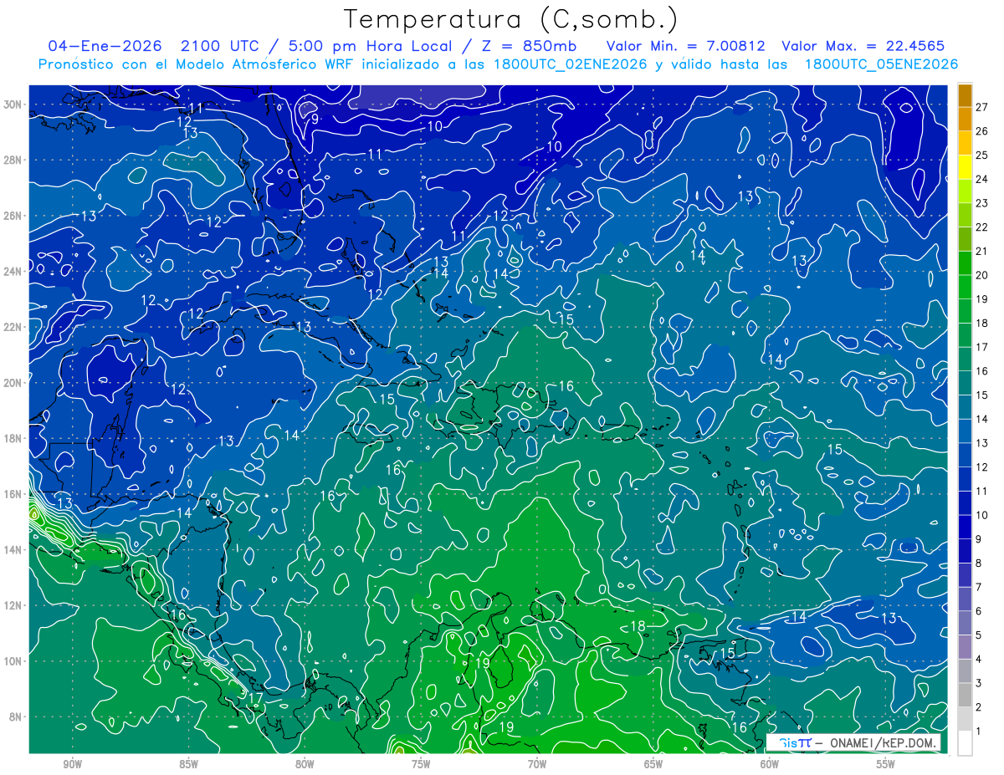This screenshot has height=775, width=1004.
Task: Click the teal legend swatch between 15 and 16
Action: click(965, 383)
